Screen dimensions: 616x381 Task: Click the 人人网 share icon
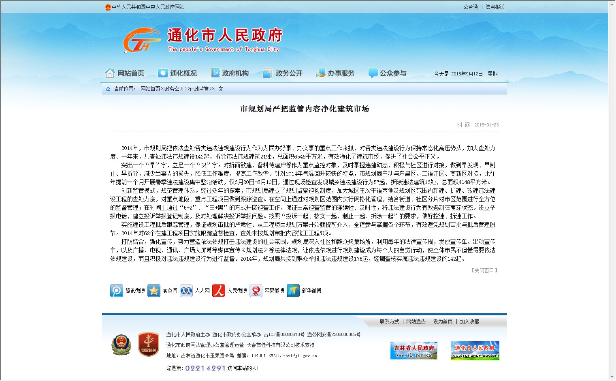point(186,291)
